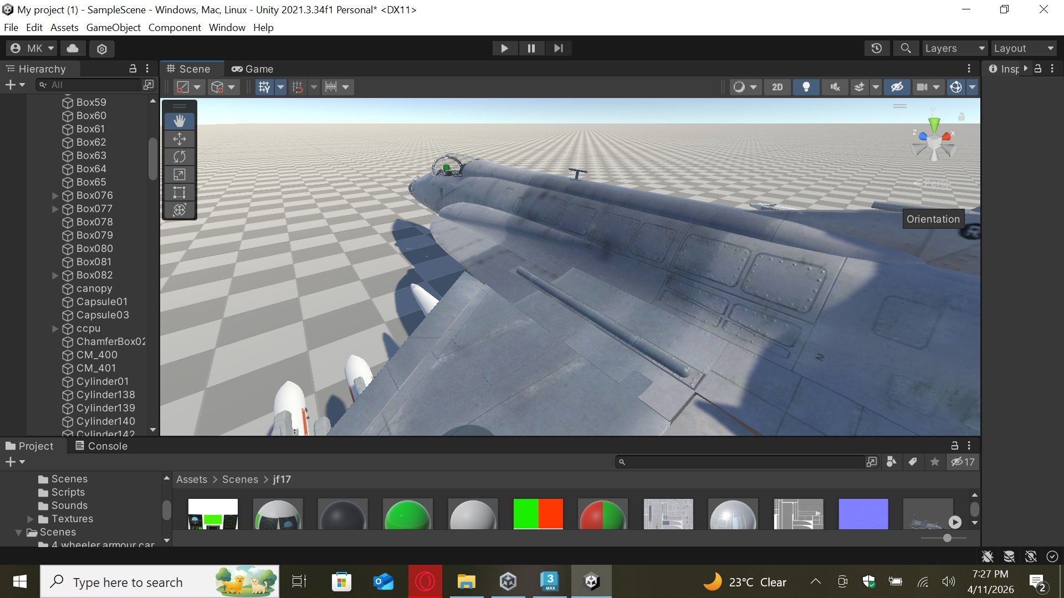Toggle grid snapping icon
This screenshot has height=598, width=1064.
pos(298,87)
